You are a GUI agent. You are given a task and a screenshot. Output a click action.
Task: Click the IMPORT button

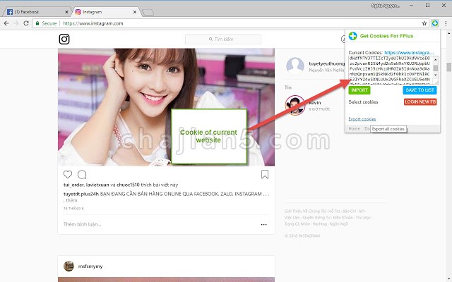pos(359,90)
